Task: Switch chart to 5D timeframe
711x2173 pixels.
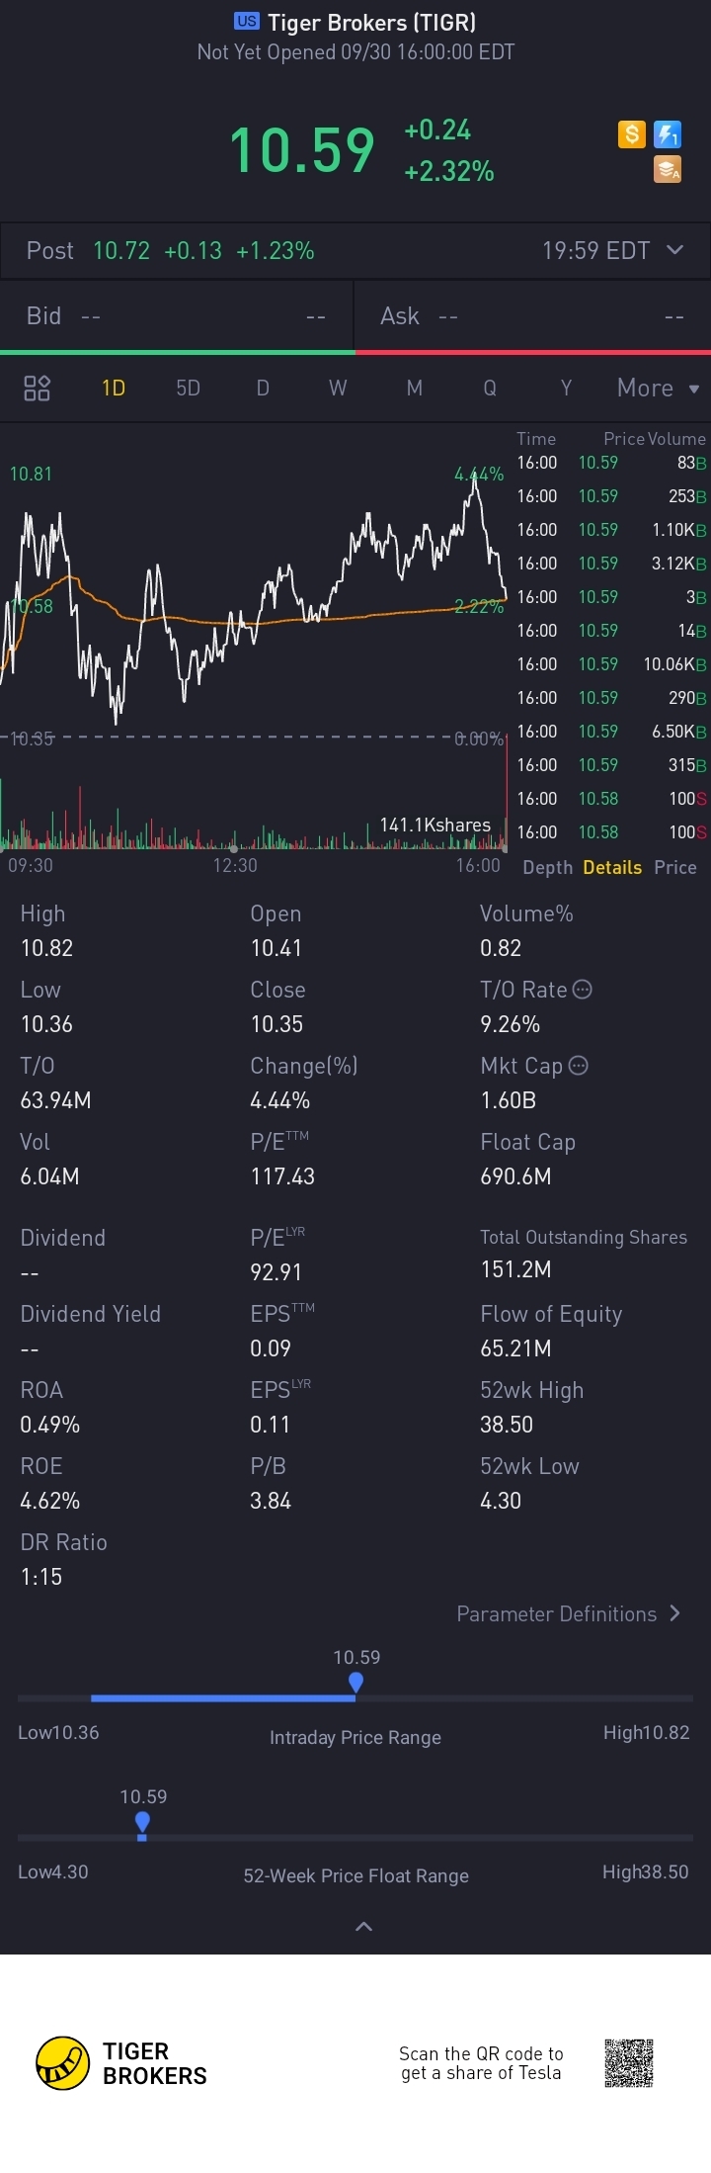Action: click(x=188, y=388)
